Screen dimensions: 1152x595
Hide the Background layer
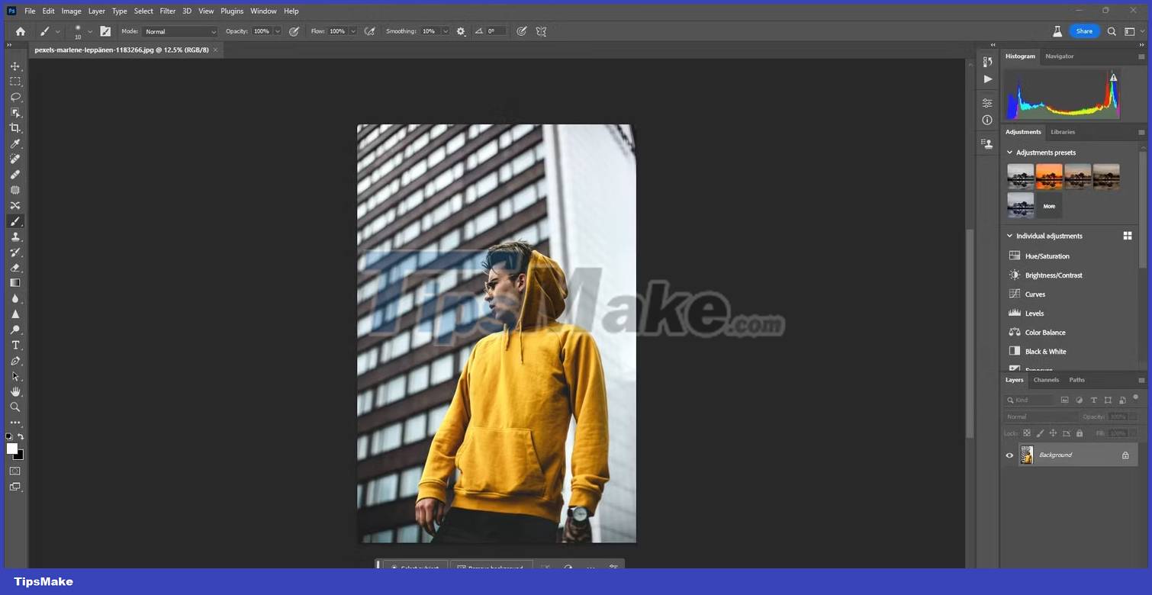[x=1009, y=455]
